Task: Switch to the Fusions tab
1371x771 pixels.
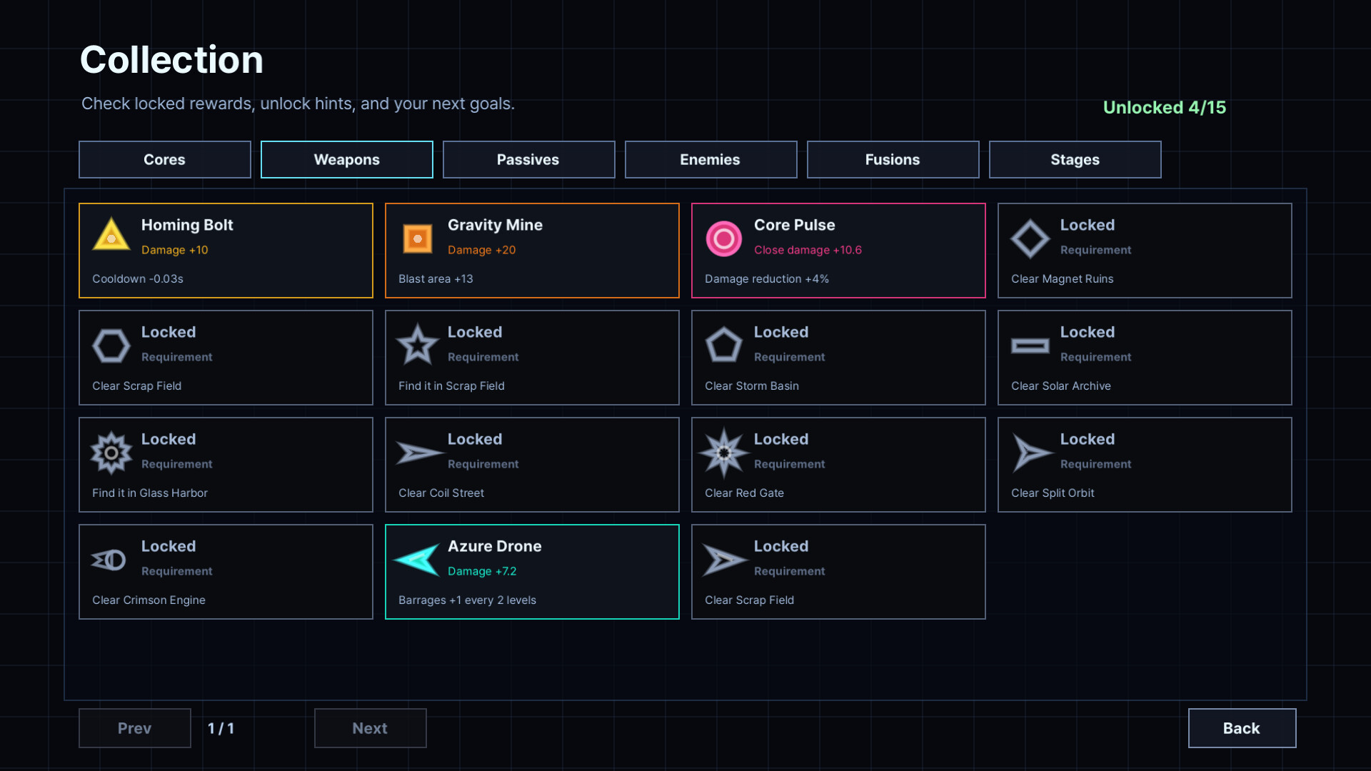Action: pos(893,159)
